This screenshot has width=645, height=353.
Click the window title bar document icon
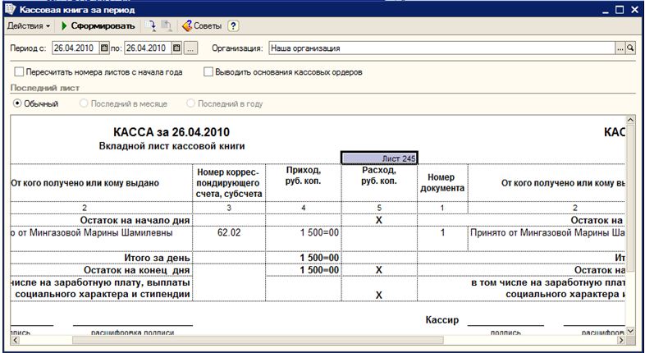pyautogui.click(x=11, y=9)
